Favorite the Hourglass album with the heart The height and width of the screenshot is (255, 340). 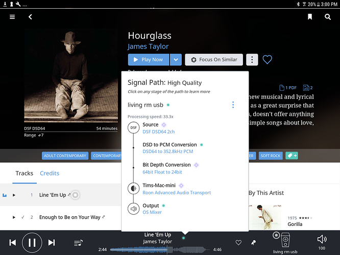[267, 60]
